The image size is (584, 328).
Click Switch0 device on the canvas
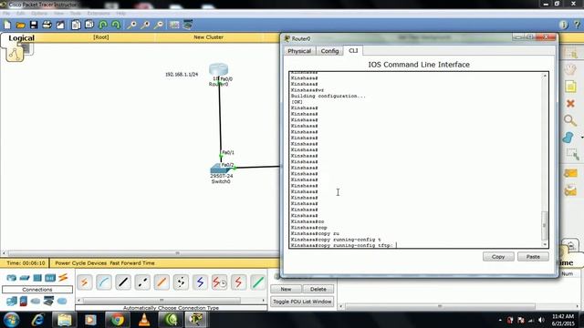coord(221,169)
